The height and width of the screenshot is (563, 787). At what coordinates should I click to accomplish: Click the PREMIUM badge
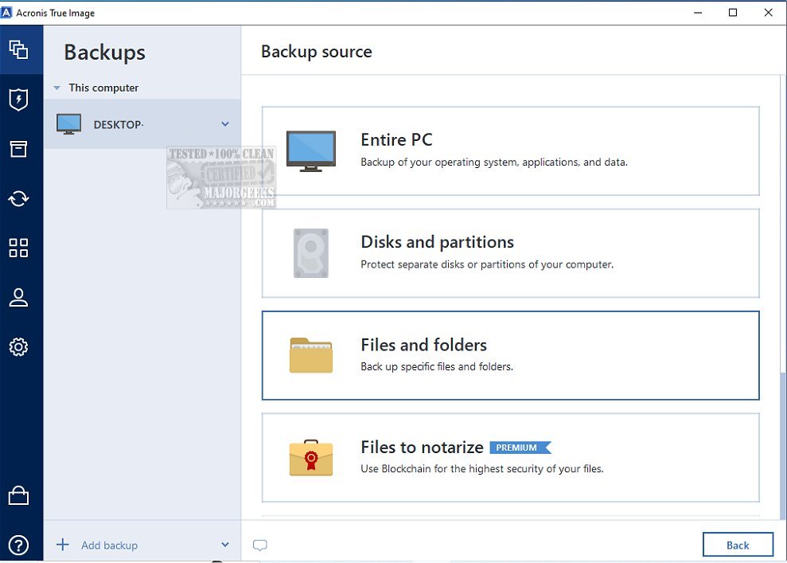pyautogui.click(x=520, y=448)
